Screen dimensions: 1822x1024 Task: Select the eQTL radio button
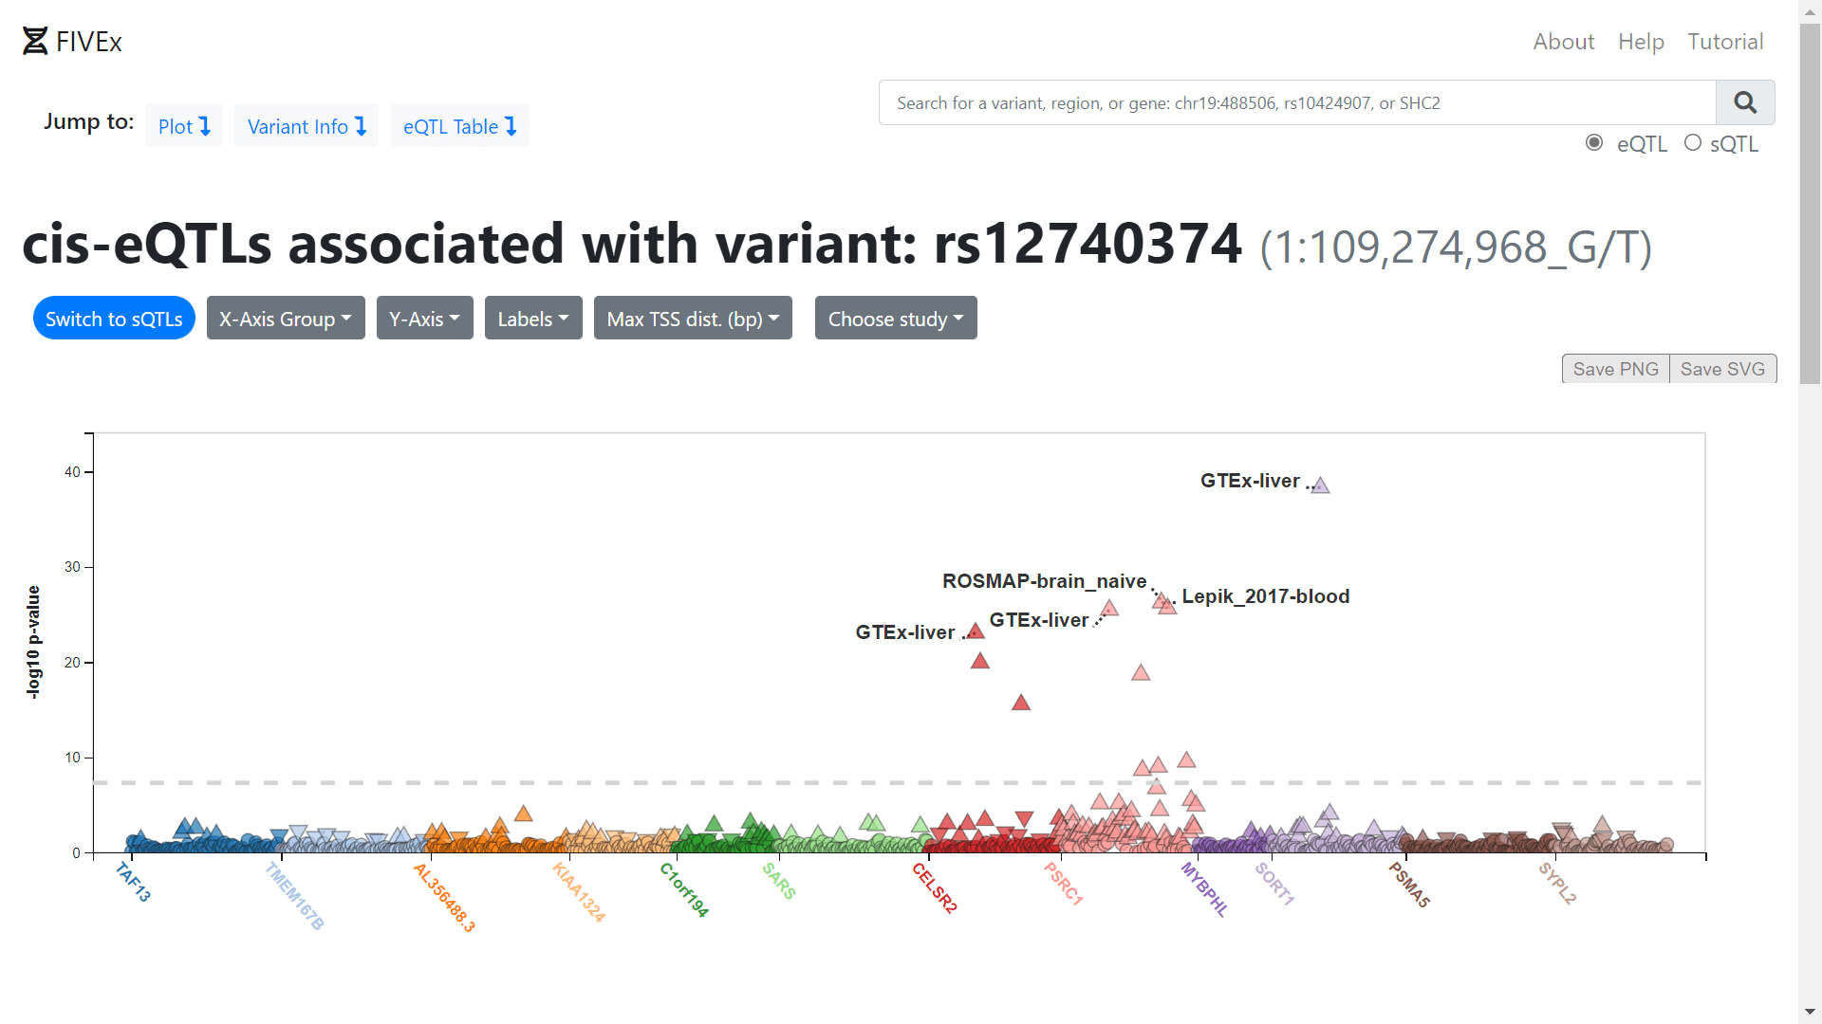(1593, 141)
